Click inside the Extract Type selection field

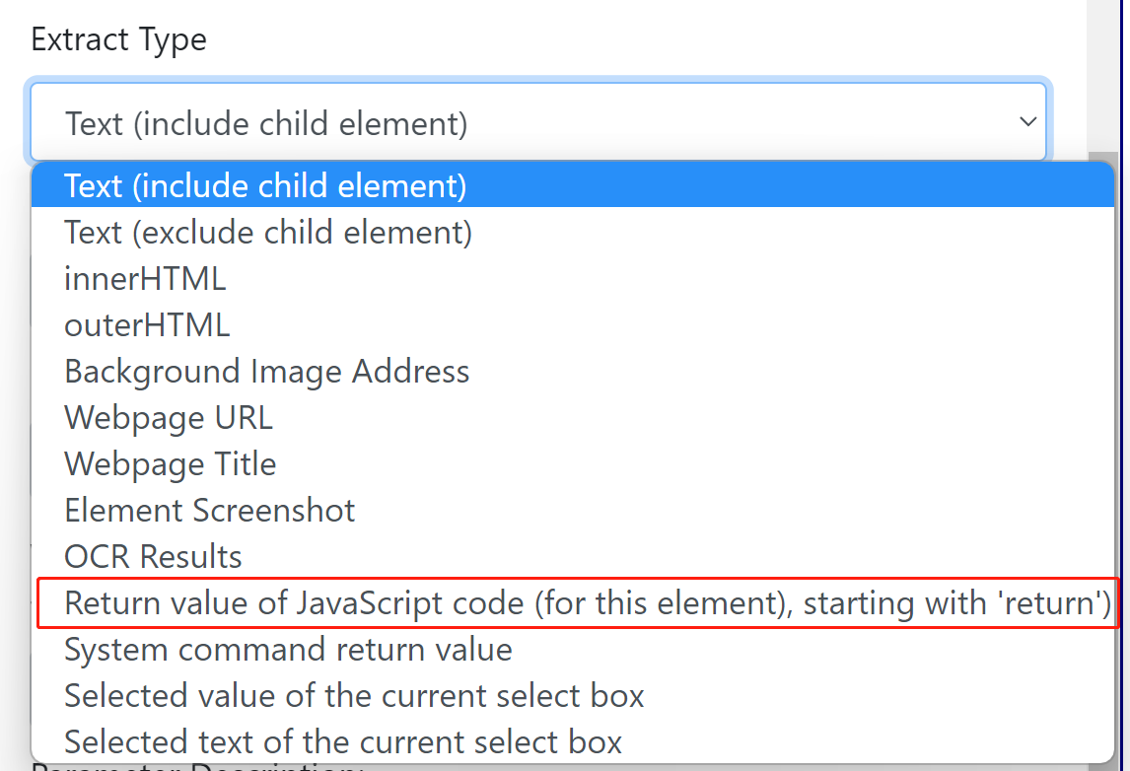[x=394, y=121]
